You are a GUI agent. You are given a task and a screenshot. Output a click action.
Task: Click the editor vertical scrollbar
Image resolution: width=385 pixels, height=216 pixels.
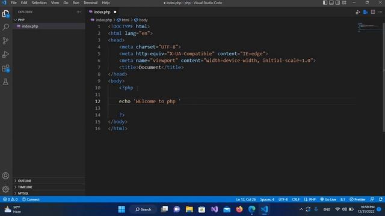383,78
